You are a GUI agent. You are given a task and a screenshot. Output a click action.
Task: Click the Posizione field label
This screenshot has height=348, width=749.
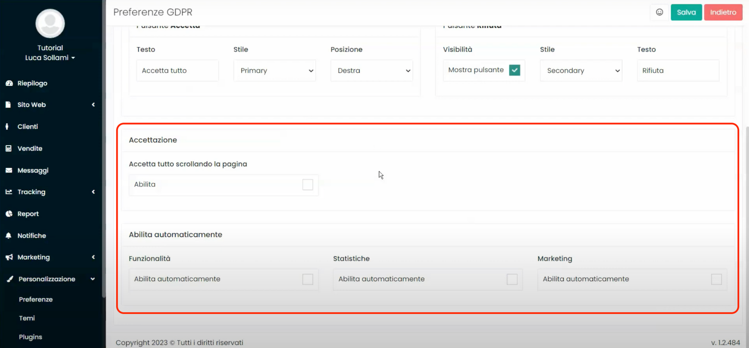pos(346,49)
